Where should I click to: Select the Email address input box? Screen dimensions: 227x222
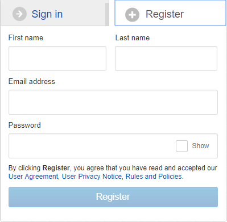pos(113,102)
